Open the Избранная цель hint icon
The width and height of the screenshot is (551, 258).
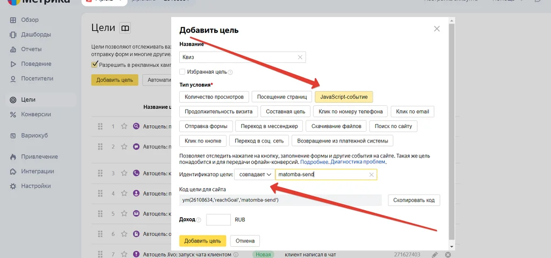(x=230, y=73)
